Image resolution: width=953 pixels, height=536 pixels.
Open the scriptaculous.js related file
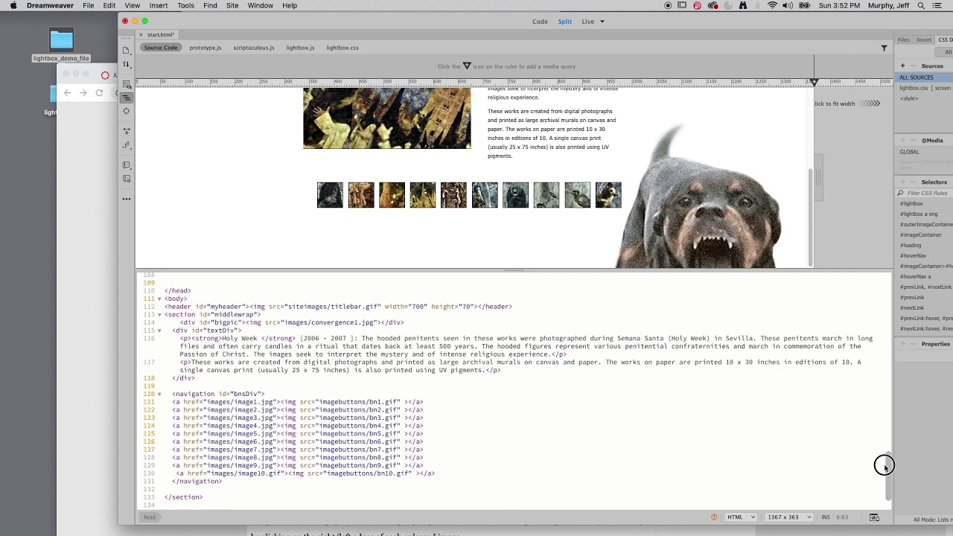(x=253, y=48)
